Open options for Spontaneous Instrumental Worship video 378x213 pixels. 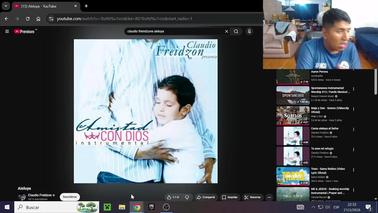point(353,89)
